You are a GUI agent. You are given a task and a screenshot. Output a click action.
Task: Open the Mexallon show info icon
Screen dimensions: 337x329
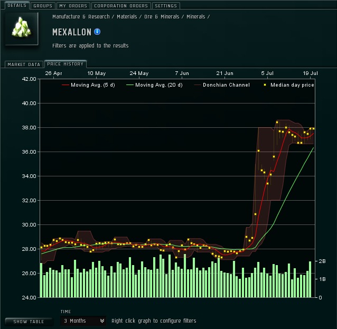click(97, 32)
